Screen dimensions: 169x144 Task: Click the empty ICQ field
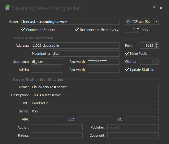click(95, 119)
